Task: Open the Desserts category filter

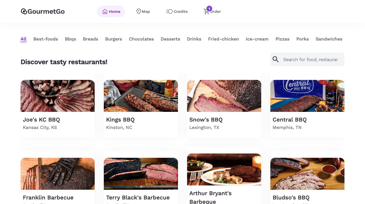Action: [x=170, y=39]
